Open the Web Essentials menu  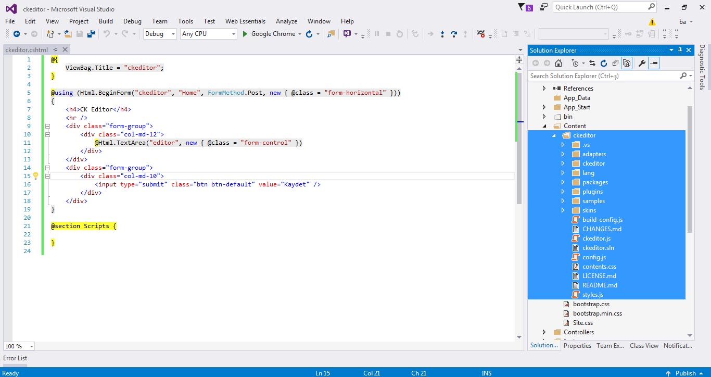[x=245, y=21]
